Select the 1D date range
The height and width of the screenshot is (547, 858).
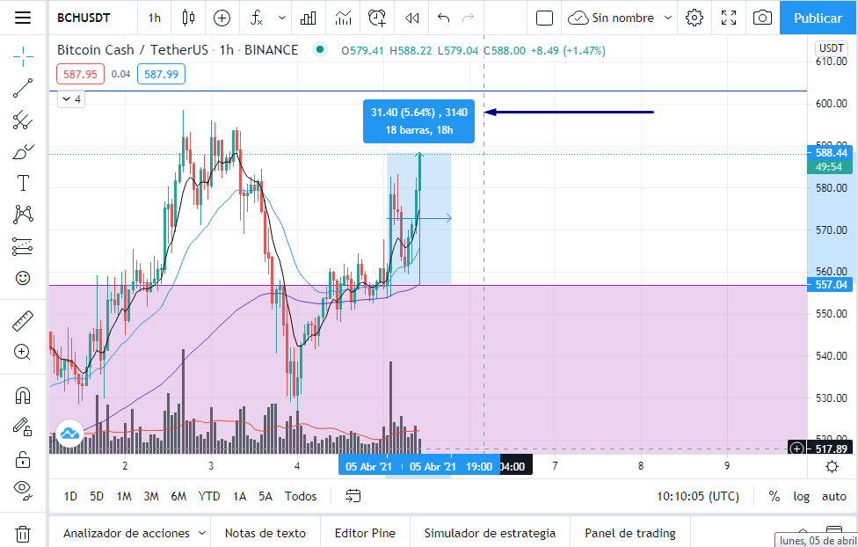click(x=70, y=496)
